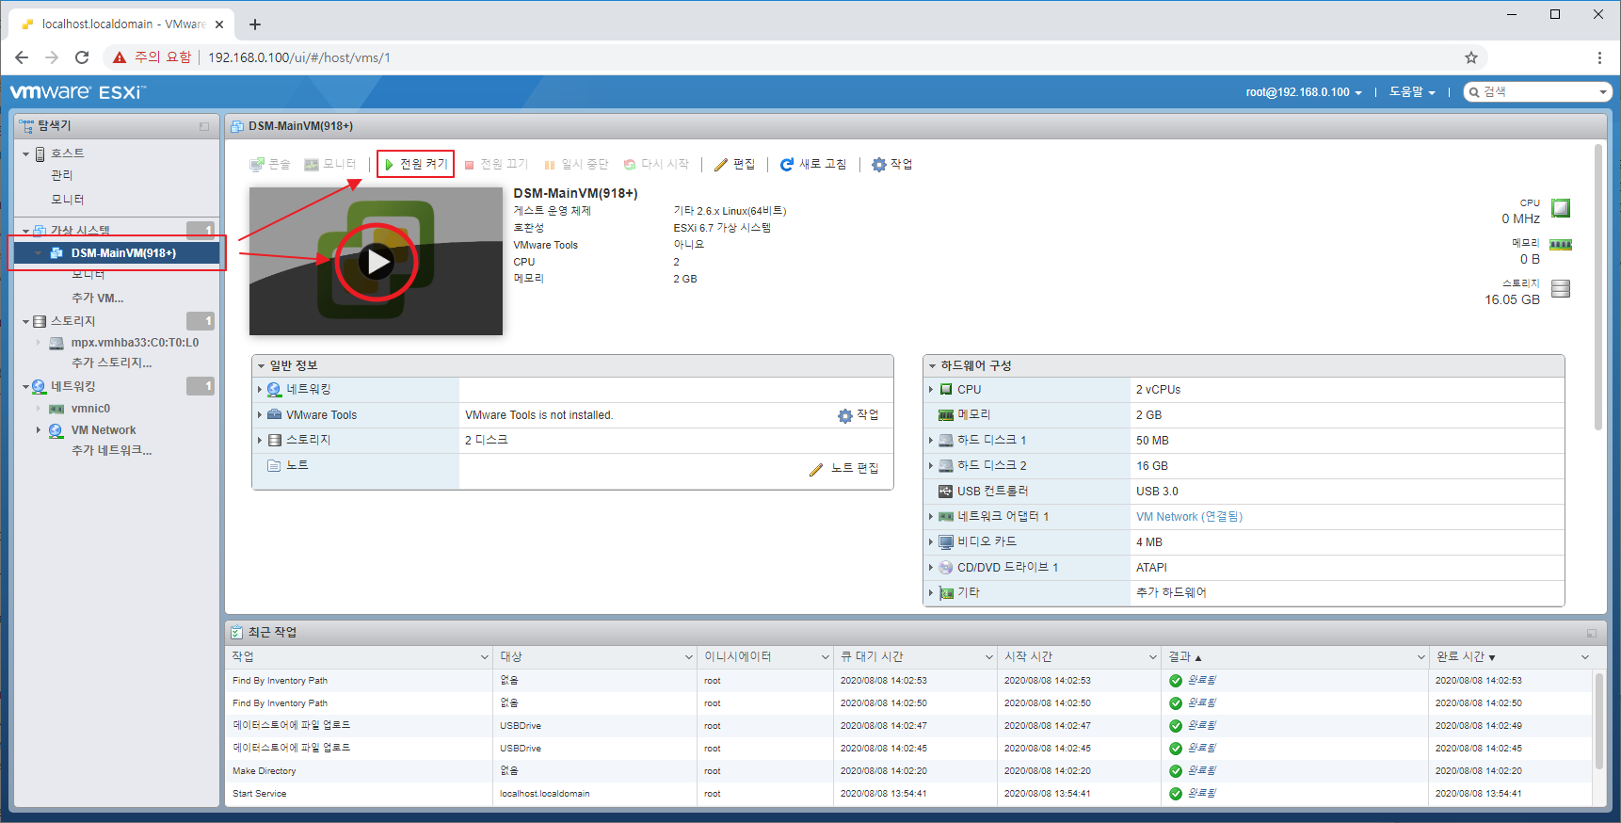
Task: Expand the 스토리지 row in general info
Action: (260, 440)
